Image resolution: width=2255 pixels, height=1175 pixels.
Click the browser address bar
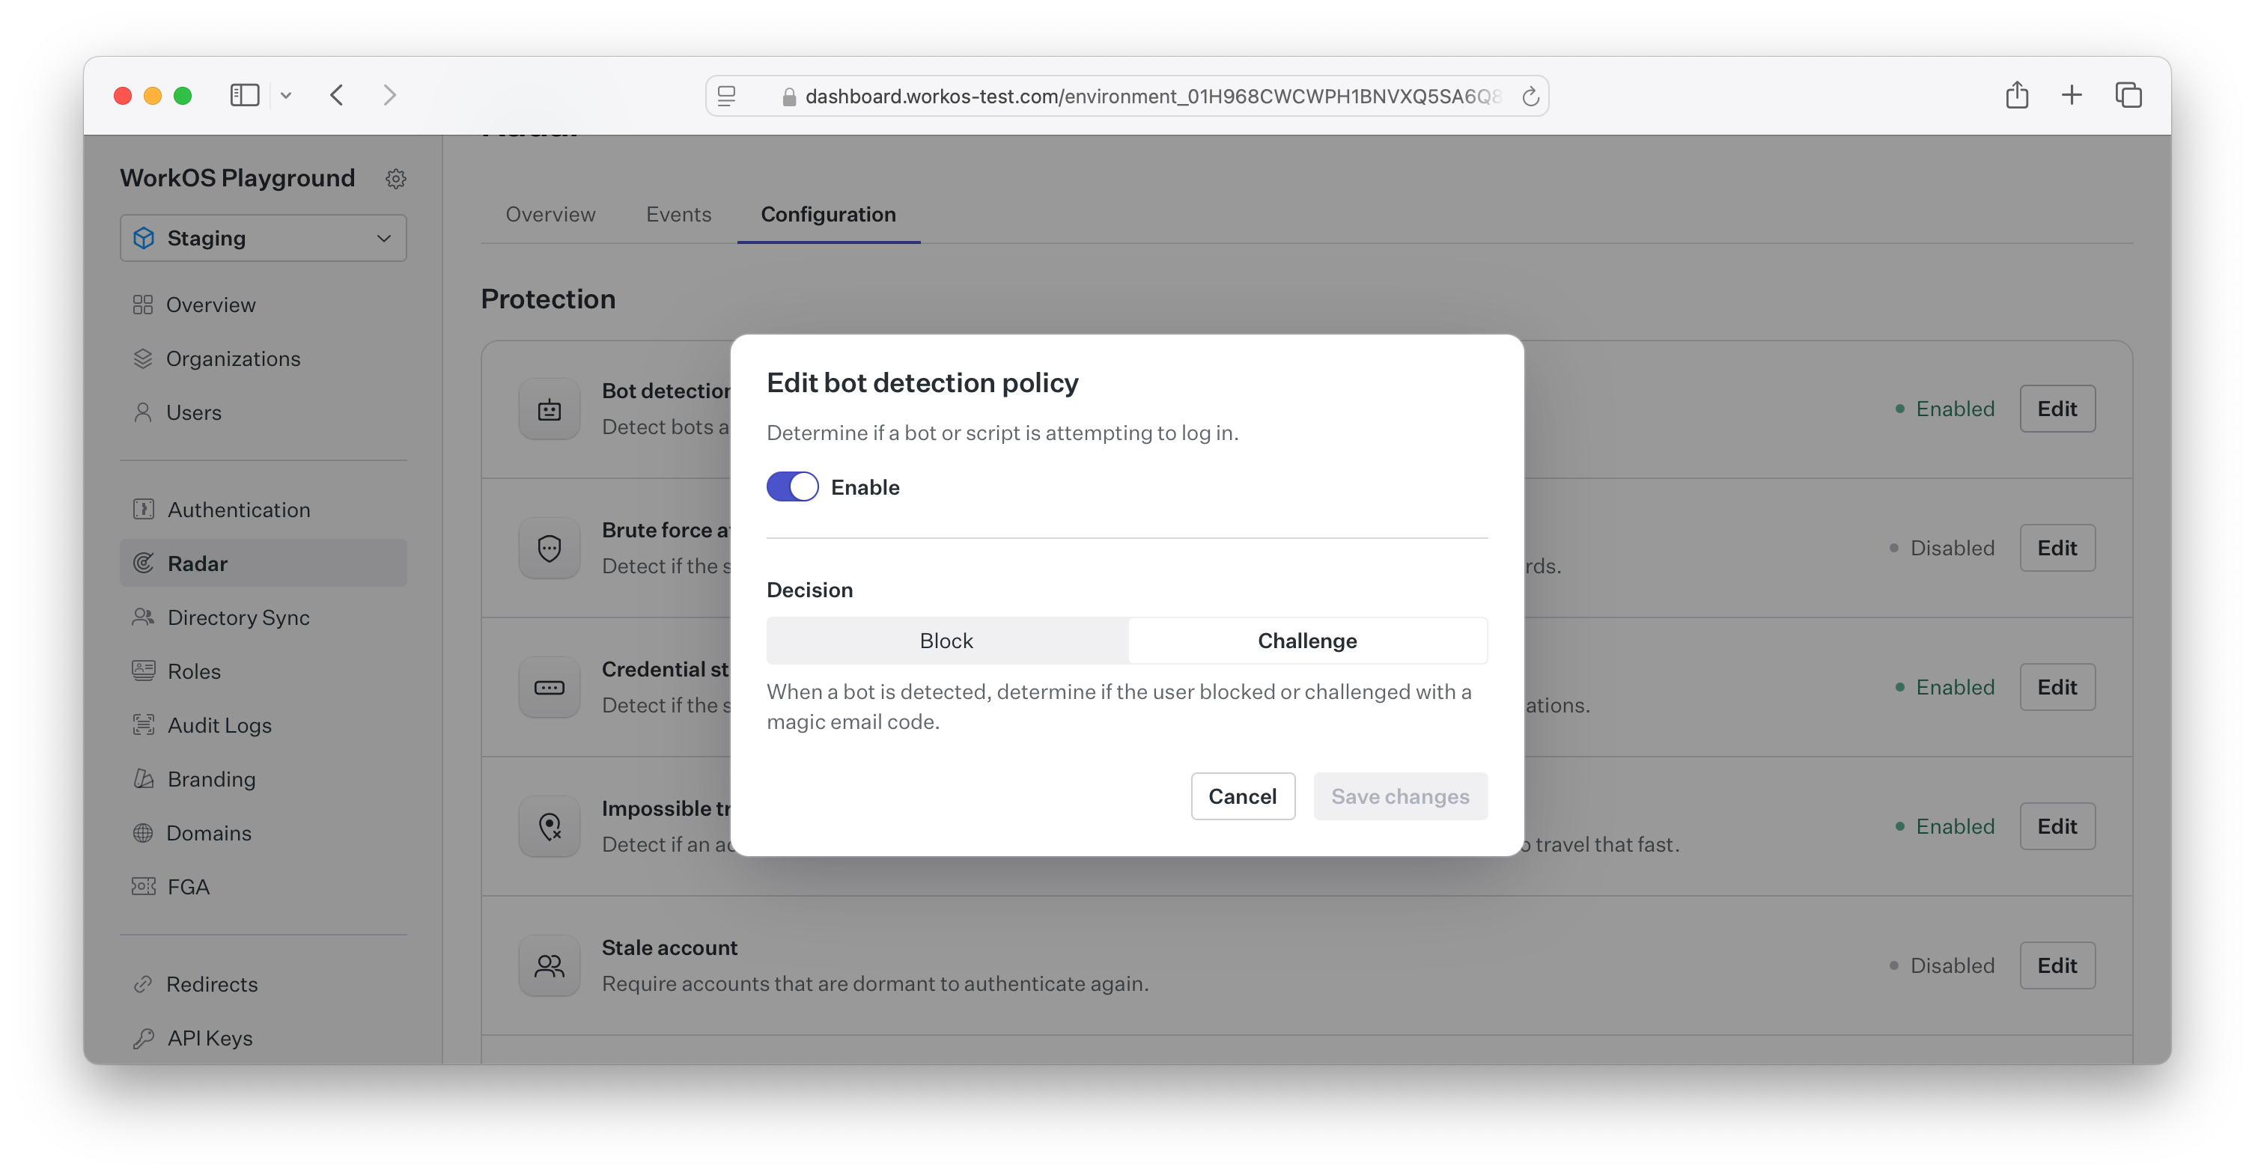coord(1127,94)
